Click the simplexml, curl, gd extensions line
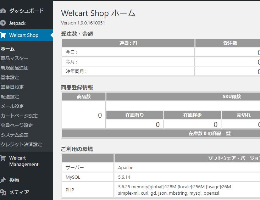Viewport: 260px width, 200px height. tap(168, 193)
